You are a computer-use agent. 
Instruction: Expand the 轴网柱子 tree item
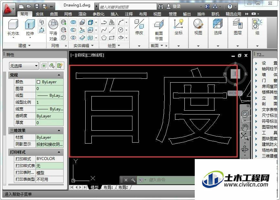pos(256,69)
